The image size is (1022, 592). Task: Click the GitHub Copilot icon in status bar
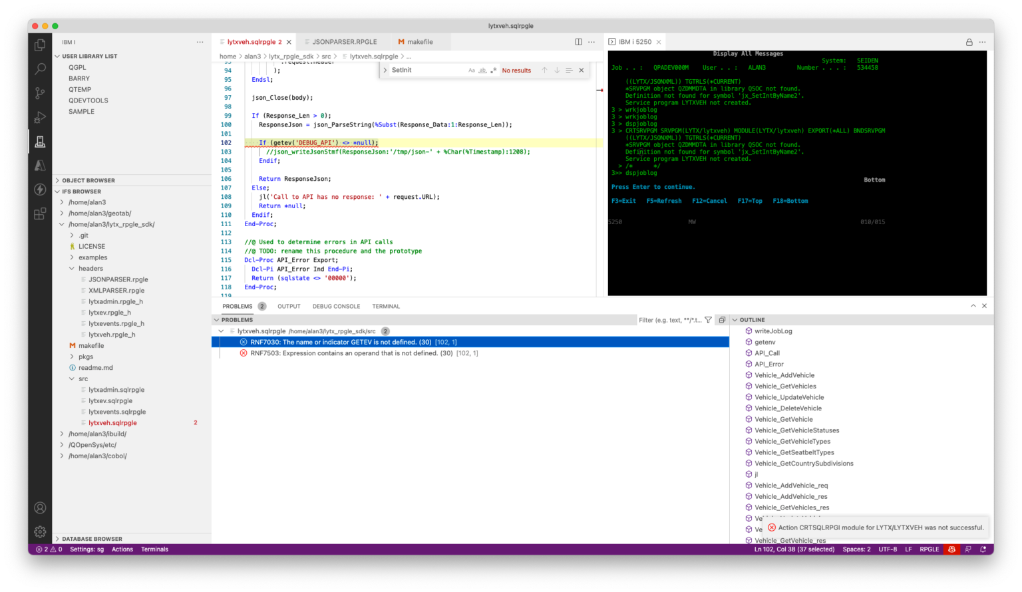click(x=951, y=549)
